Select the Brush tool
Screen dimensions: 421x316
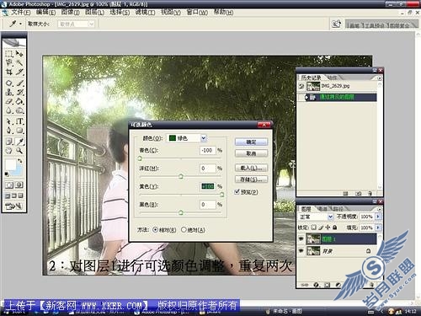pos(19,83)
